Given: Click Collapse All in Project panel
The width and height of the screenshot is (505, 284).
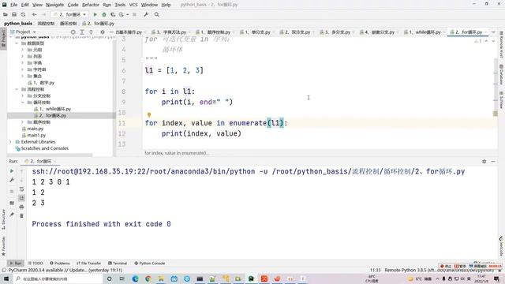Looking at the screenshot, I should 92,32.
